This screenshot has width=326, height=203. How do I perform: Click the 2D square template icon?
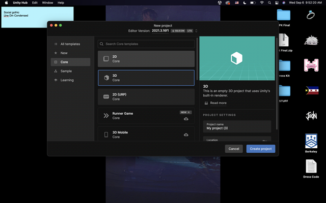coord(106,59)
